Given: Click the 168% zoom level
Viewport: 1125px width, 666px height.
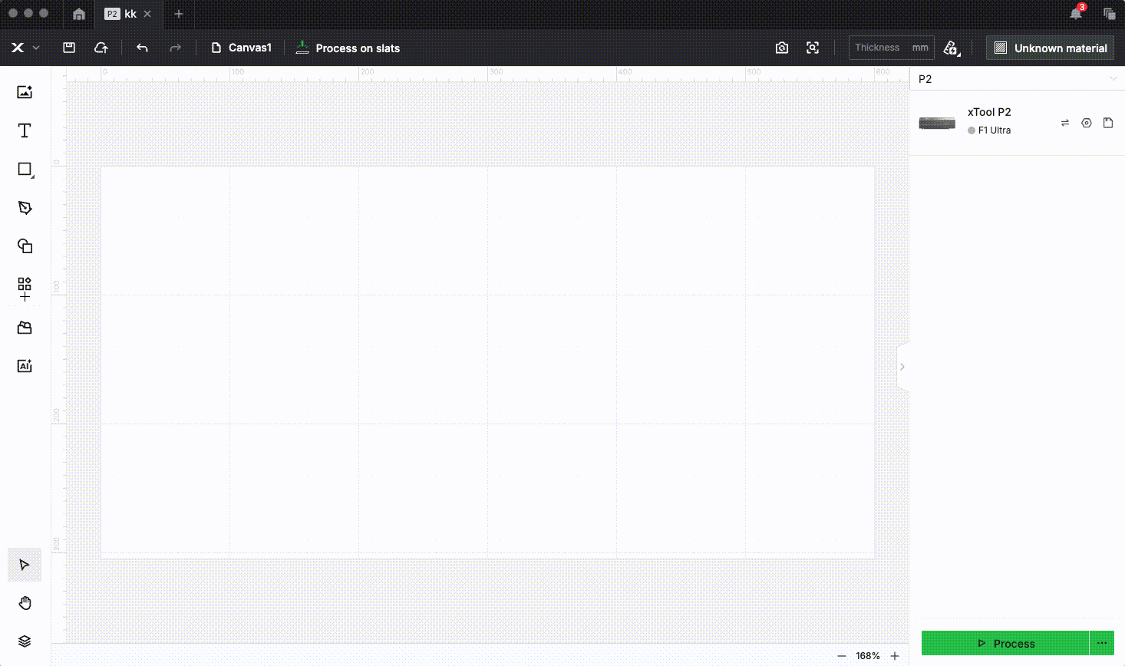Looking at the screenshot, I should (868, 656).
